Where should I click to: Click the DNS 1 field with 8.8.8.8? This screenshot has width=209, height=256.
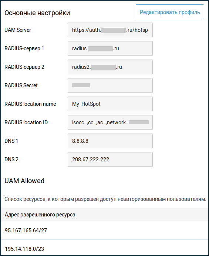click(110, 141)
